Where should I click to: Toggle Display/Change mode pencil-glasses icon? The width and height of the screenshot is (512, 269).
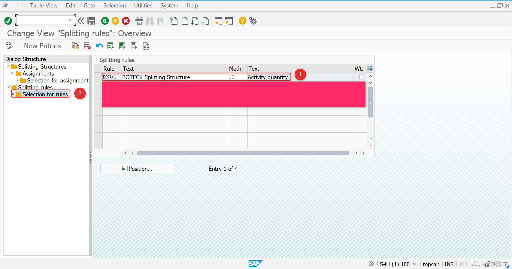[9, 46]
